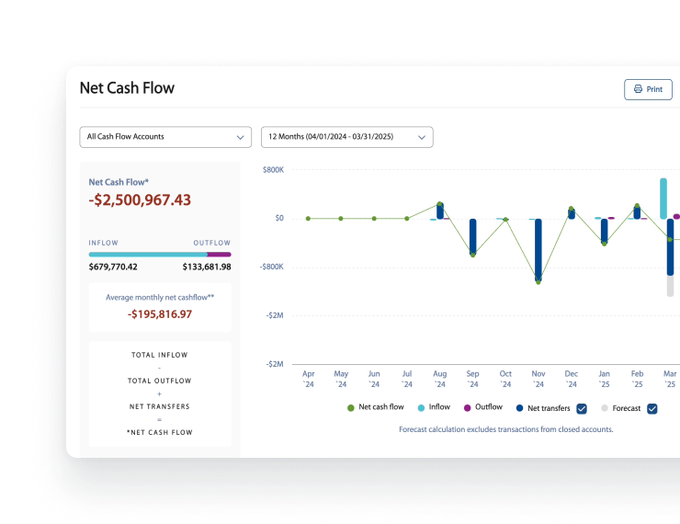Click the inflow/outflow progress bar
The height and width of the screenshot is (524, 680).
click(x=160, y=255)
